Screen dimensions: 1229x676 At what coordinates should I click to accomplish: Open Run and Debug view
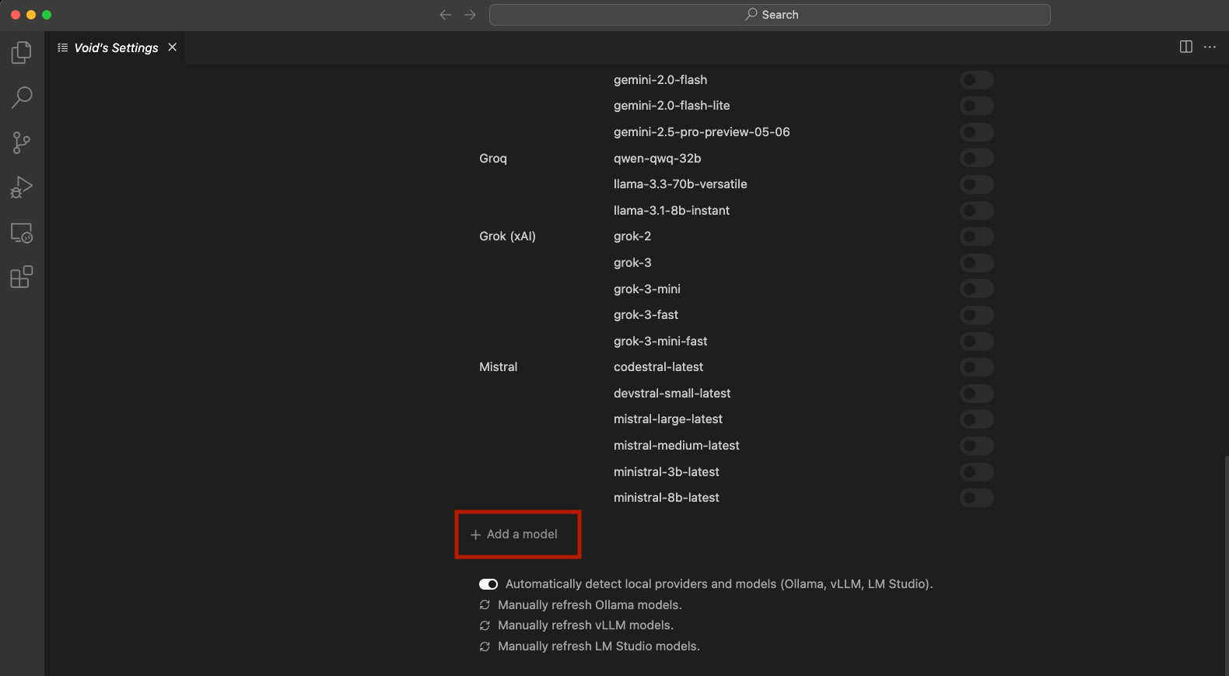click(x=22, y=187)
